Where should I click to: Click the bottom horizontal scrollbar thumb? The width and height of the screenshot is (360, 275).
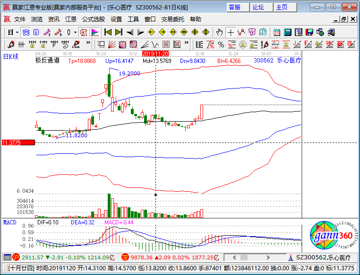[244, 257]
